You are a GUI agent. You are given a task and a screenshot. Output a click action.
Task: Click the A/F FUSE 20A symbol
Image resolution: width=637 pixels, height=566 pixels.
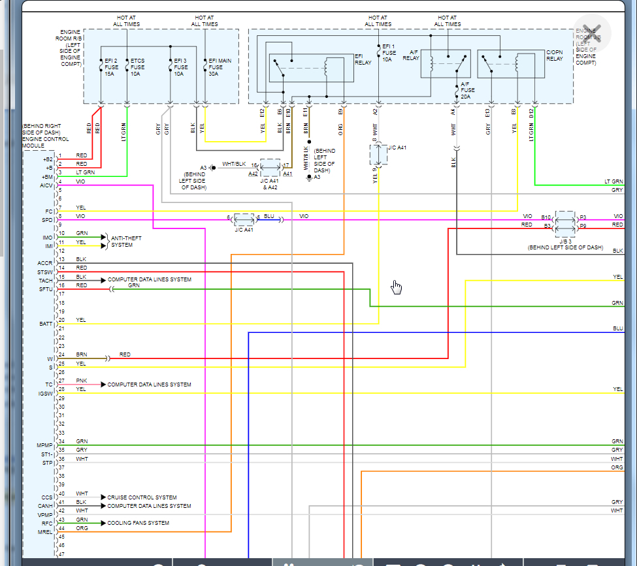pyautogui.click(x=455, y=91)
